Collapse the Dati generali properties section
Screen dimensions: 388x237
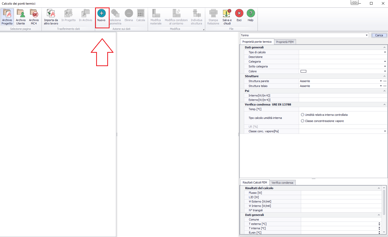point(384,47)
